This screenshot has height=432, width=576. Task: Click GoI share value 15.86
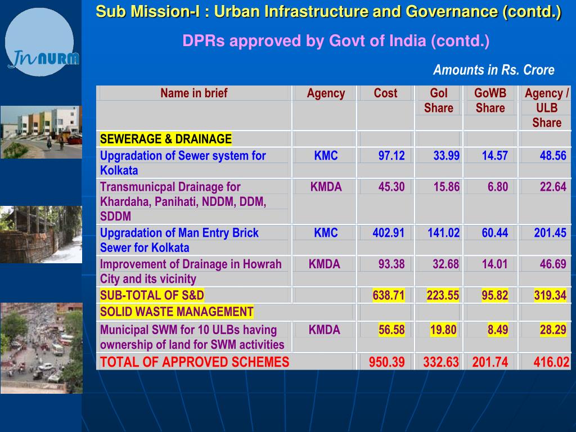coord(446,187)
